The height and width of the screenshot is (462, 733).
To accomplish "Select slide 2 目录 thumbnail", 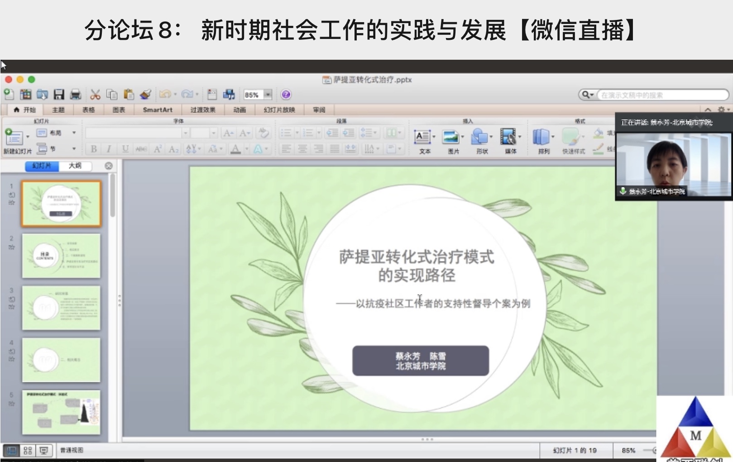I will pyautogui.click(x=61, y=256).
